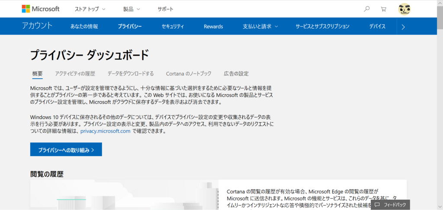Show more account nav items arrow
The height and width of the screenshot is (210, 443).
coord(403,26)
